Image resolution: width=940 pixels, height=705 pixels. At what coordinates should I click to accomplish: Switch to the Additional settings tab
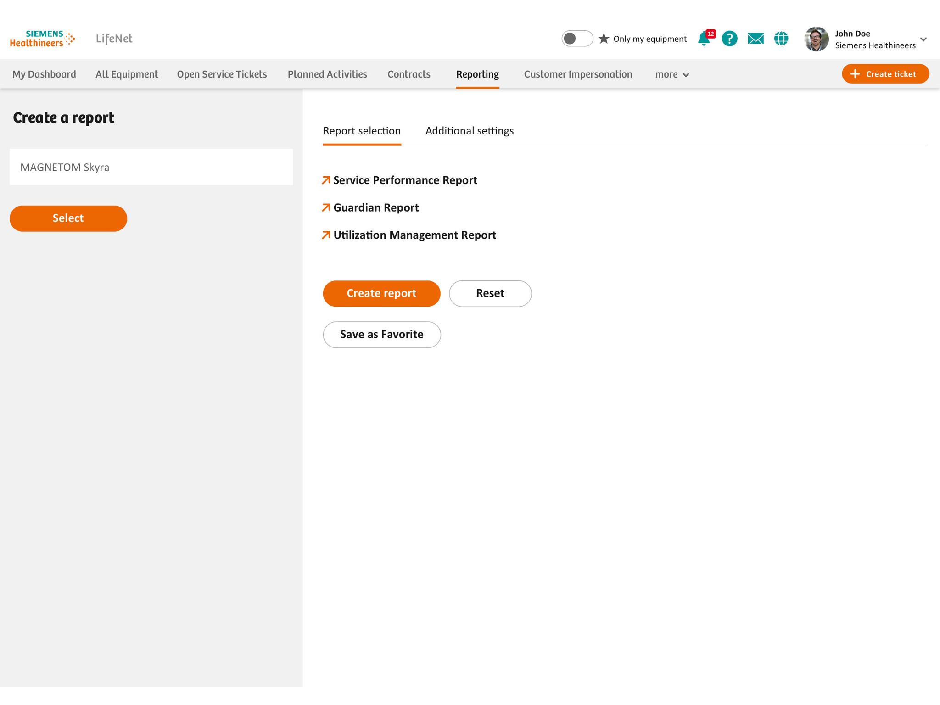pos(470,131)
